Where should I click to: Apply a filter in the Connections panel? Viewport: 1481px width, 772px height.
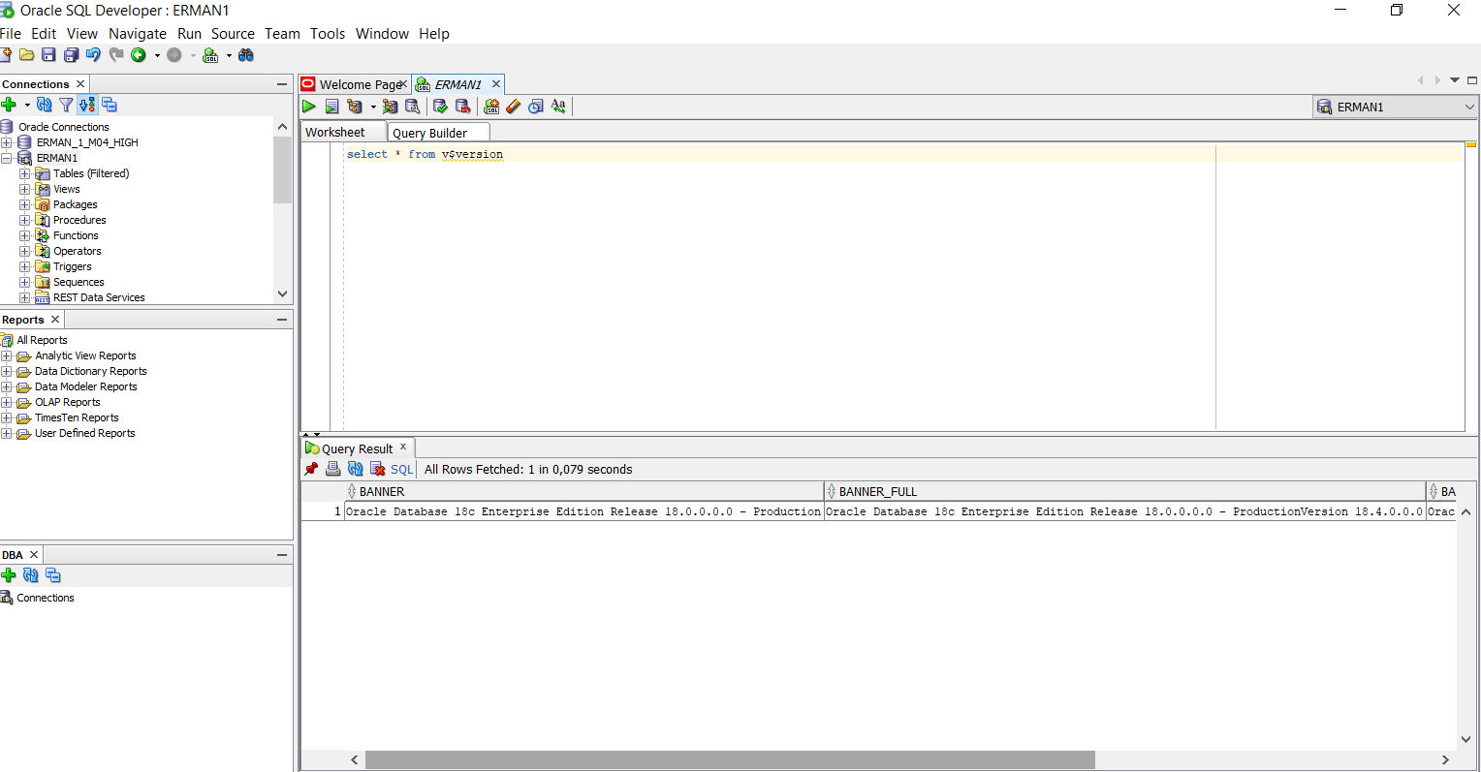coord(65,105)
